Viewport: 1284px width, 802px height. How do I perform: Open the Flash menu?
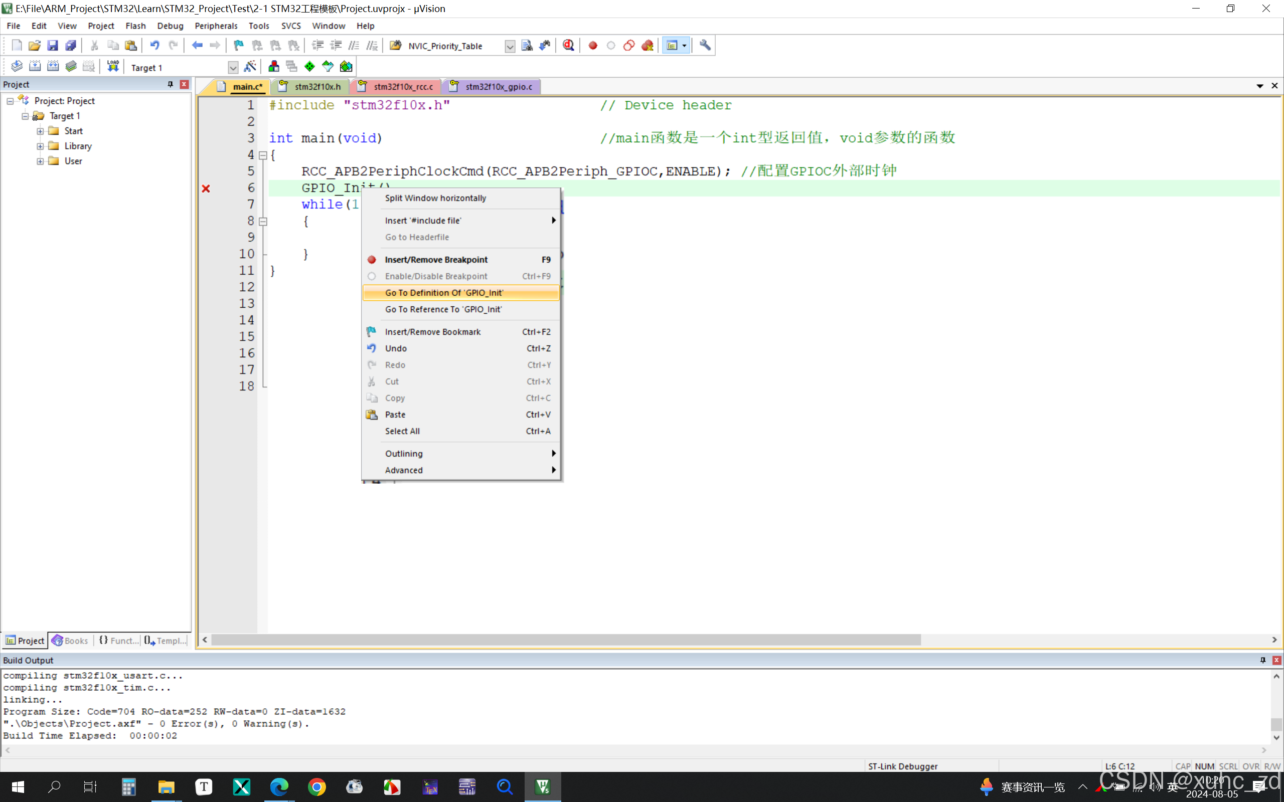pyautogui.click(x=135, y=26)
